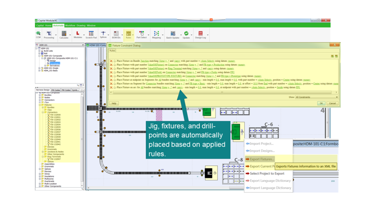
Task: Expand the Derivatives folder
Action: 45,66
